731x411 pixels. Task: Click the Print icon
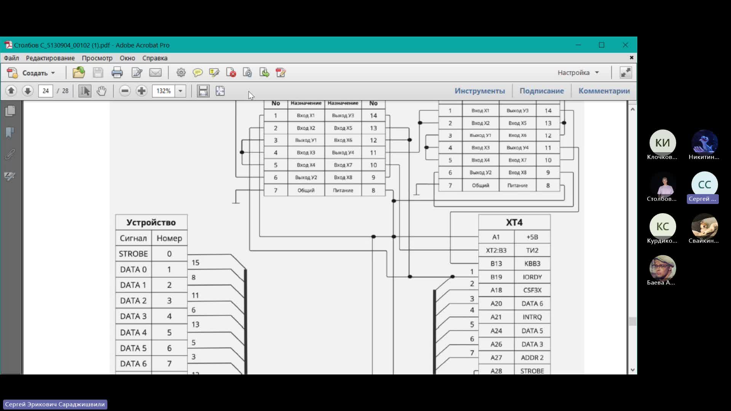[x=117, y=72]
